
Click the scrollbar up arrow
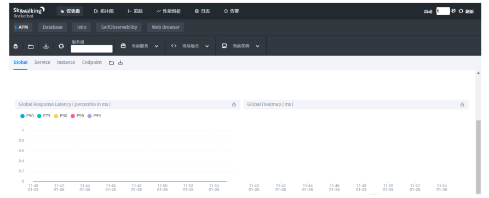point(478,73)
